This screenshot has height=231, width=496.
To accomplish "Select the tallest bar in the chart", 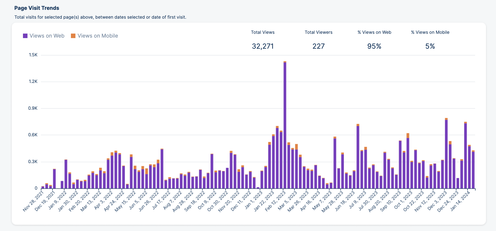I will tap(285, 126).
